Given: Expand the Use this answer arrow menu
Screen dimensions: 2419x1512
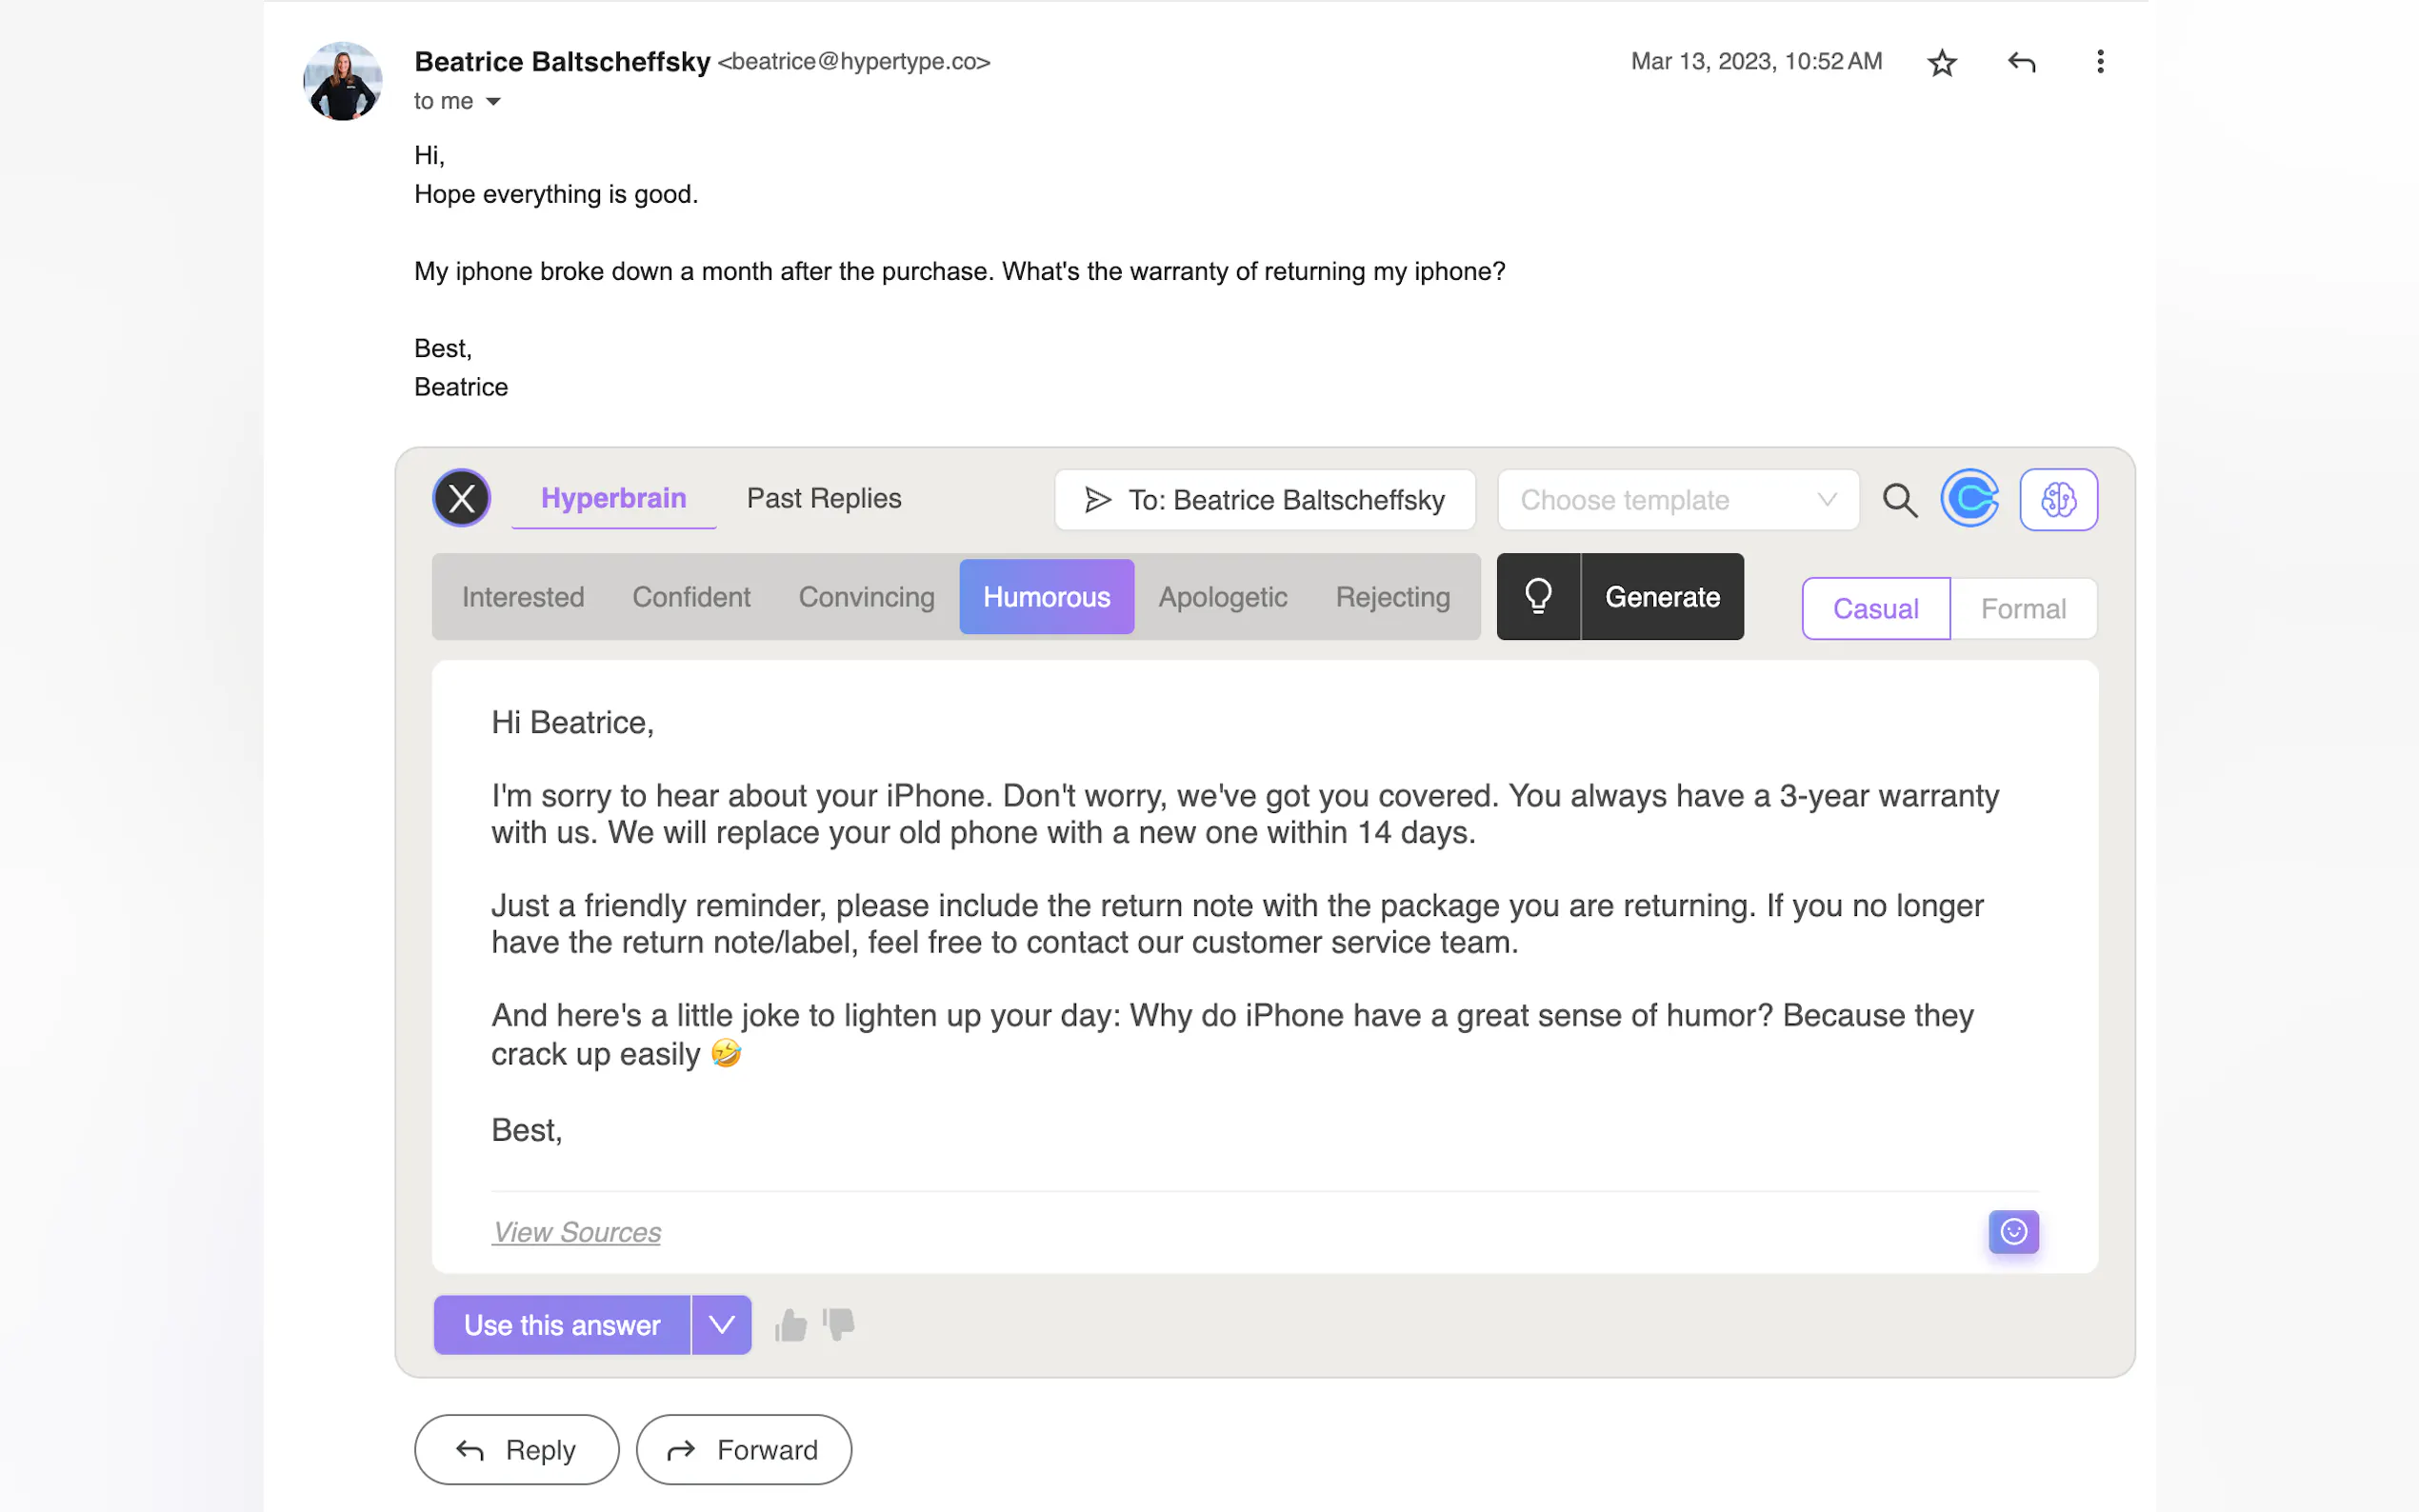Looking at the screenshot, I should pyautogui.click(x=721, y=1325).
